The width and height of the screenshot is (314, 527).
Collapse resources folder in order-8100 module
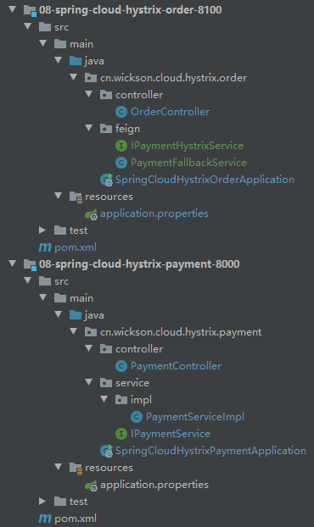point(59,196)
